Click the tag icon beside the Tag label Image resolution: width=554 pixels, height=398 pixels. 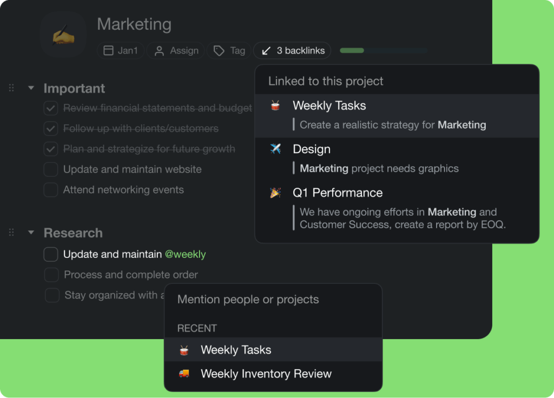coord(218,50)
